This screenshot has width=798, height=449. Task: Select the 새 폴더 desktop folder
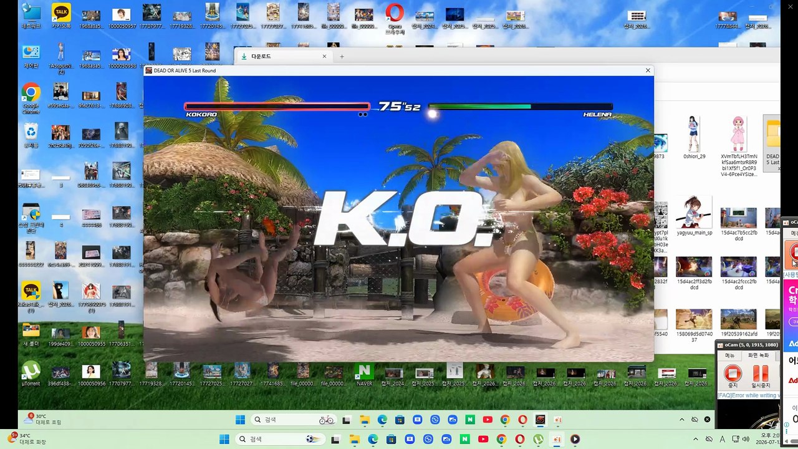point(31,335)
